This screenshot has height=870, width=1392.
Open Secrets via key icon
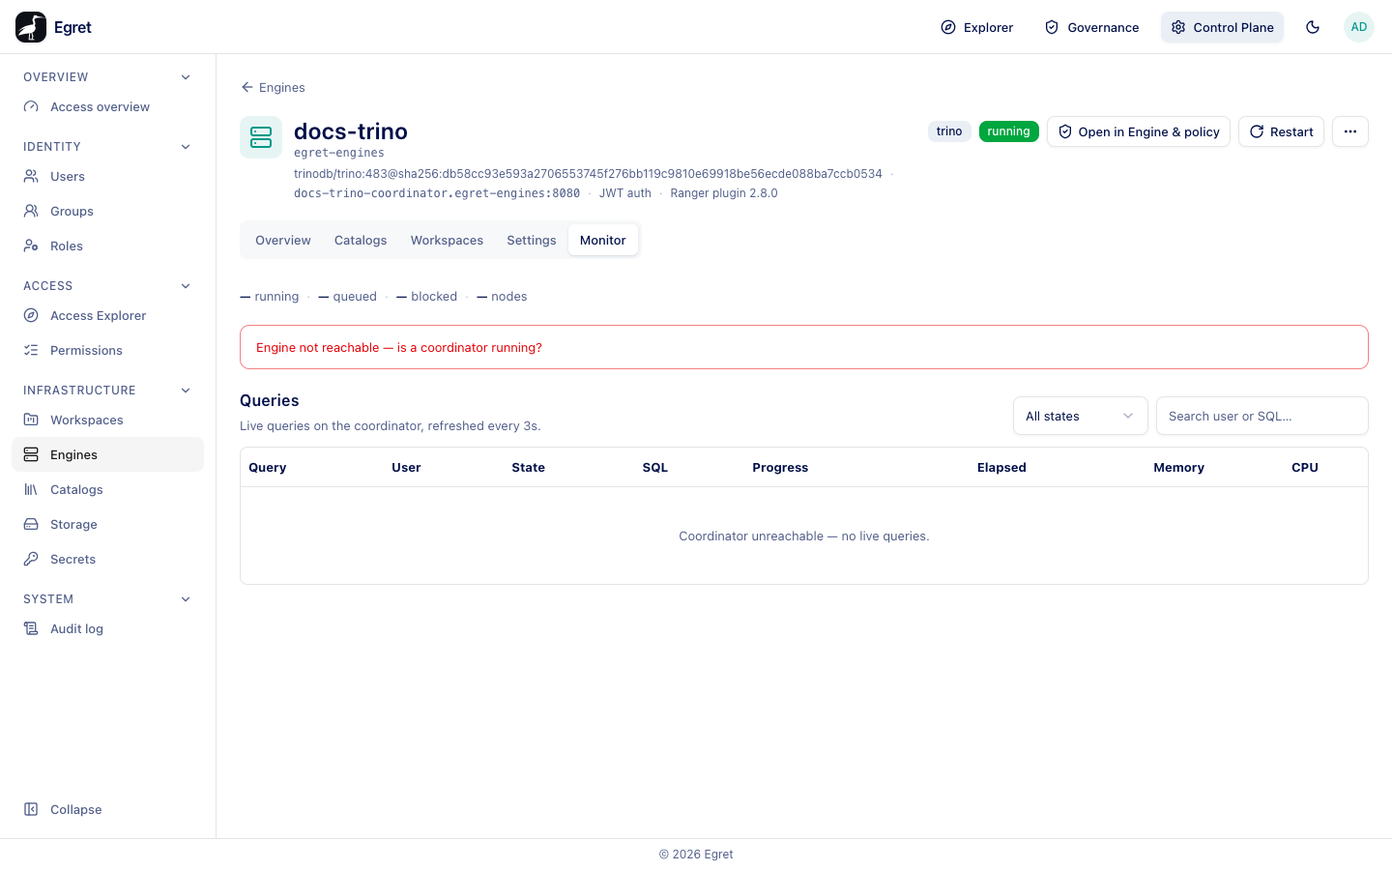pyautogui.click(x=31, y=559)
